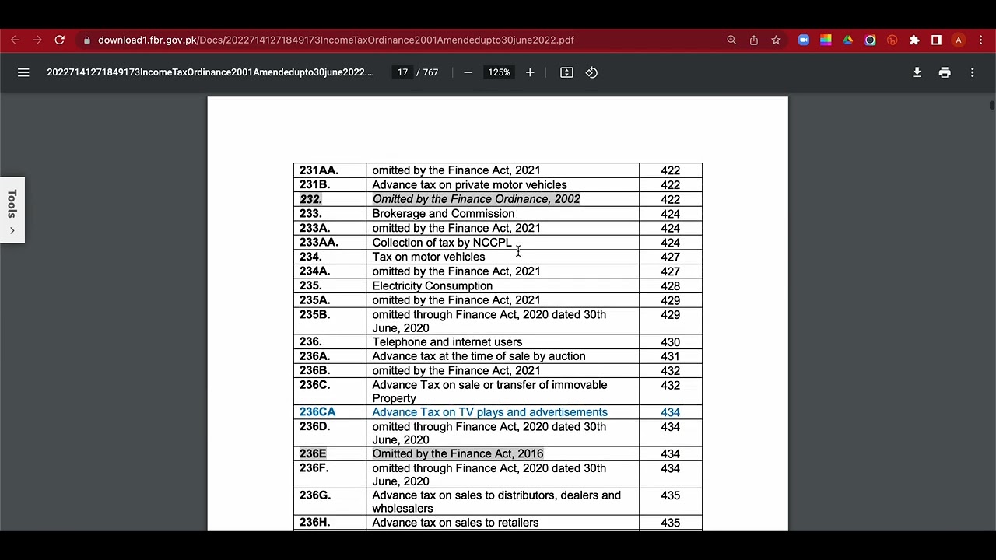Open the circular ring extension icon

tap(870, 40)
